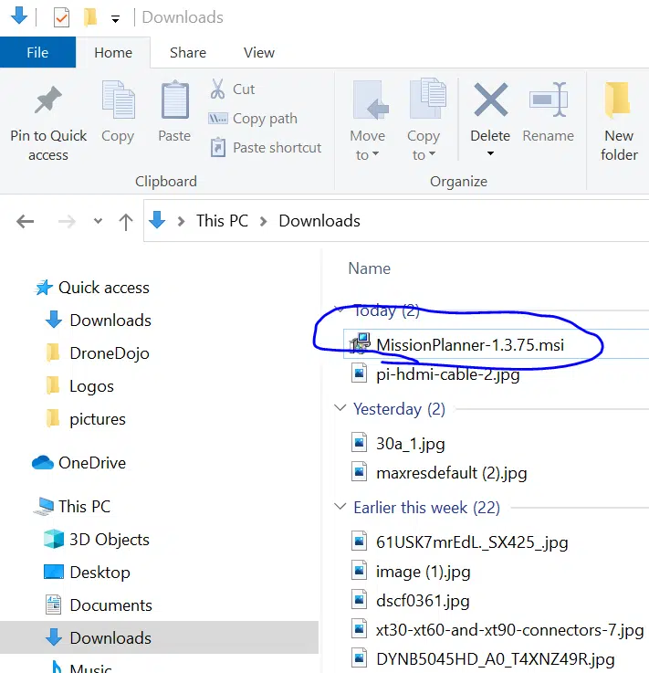Image resolution: width=649 pixels, height=673 pixels.
Task: Click the Name column header
Action: pyautogui.click(x=370, y=268)
